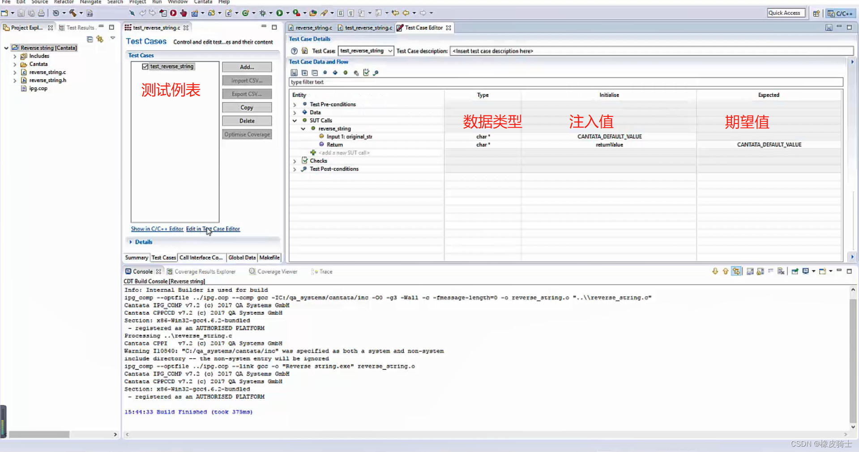Screen dimensions: 859x452
Task: Click the console previous error up arrow
Action: (x=725, y=271)
